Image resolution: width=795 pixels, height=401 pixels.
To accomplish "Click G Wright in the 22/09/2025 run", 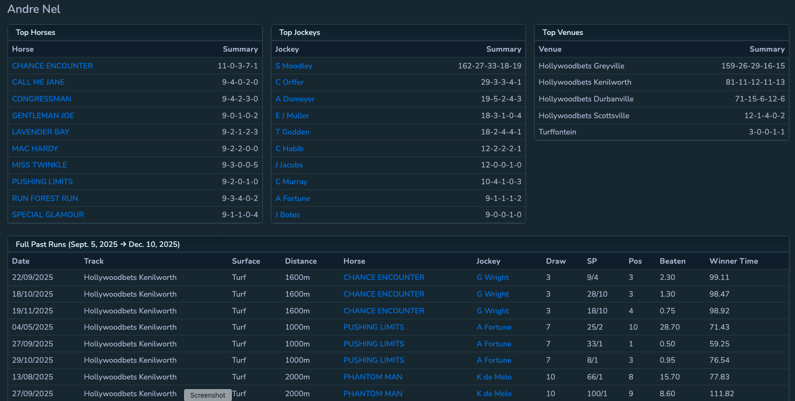I will (493, 277).
